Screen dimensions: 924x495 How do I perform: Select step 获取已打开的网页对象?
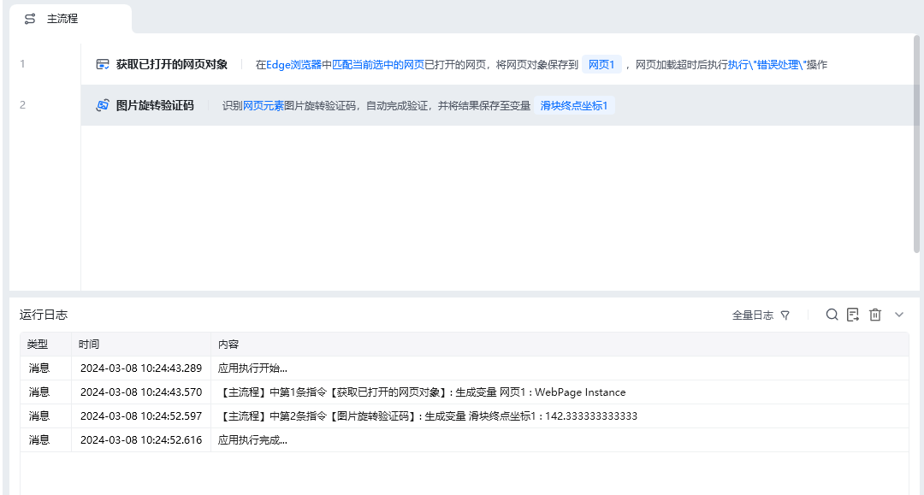(x=500, y=64)
